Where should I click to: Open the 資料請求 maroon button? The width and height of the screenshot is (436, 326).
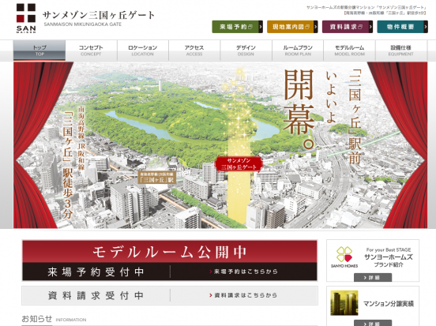coord(348,27)
